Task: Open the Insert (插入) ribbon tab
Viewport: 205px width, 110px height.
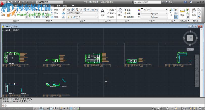Action: point(16,5)
